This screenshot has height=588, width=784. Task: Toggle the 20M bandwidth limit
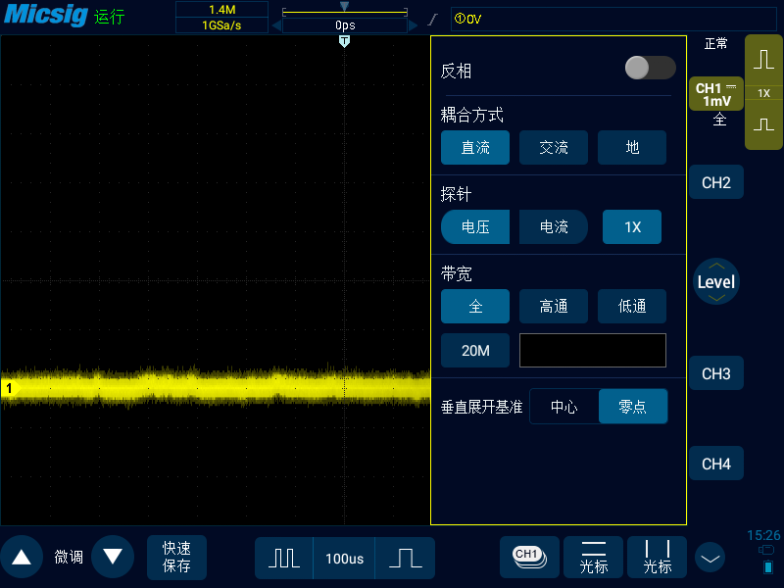475,350
